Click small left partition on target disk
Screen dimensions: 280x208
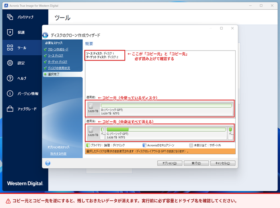click(102, 133)
